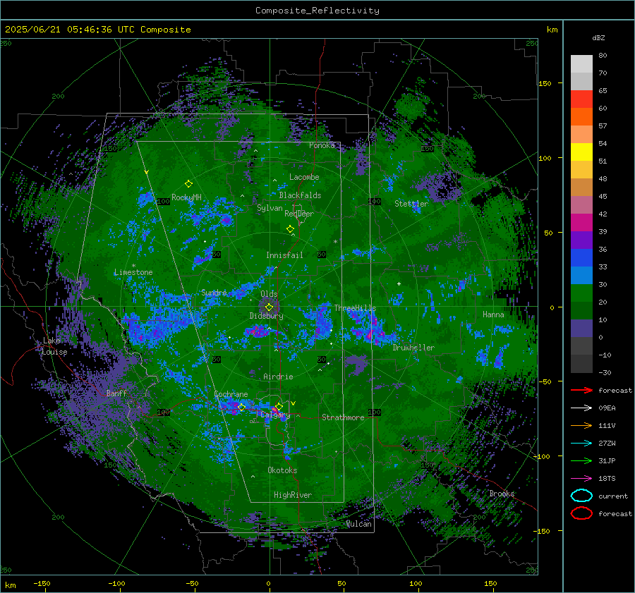Select the Limestone label
Image resolution: width=635 pixels, height=593 pixels.
click(133, 272)
